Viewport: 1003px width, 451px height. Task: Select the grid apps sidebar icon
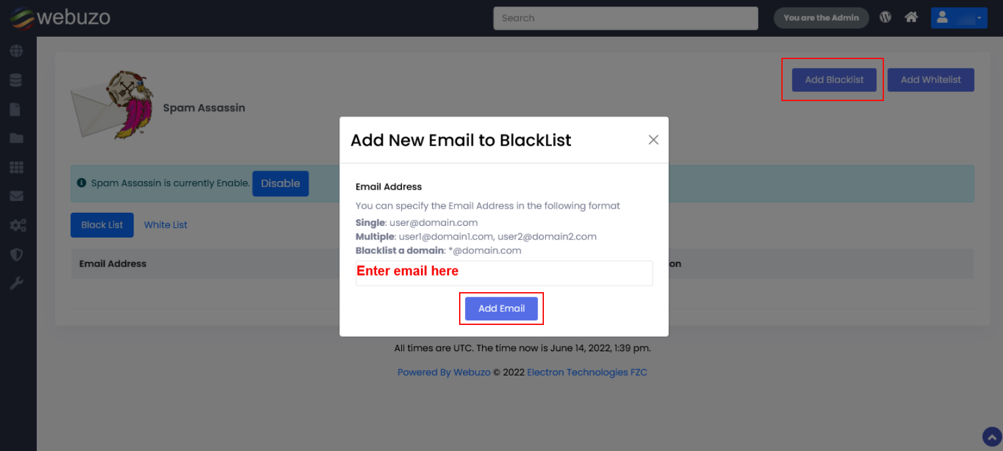(16, 167)
